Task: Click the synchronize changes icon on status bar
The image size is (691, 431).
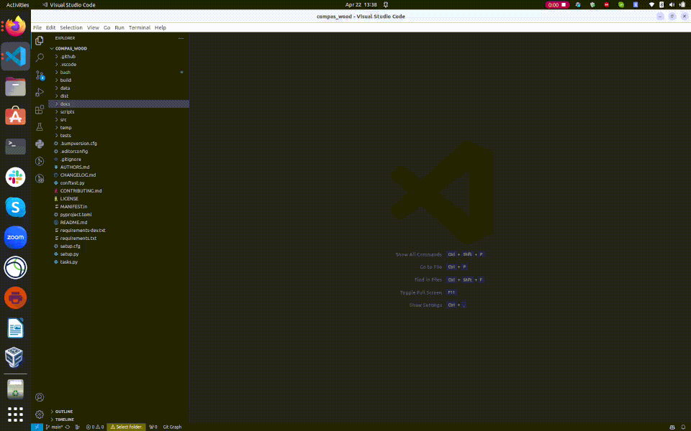Action: 66,427
